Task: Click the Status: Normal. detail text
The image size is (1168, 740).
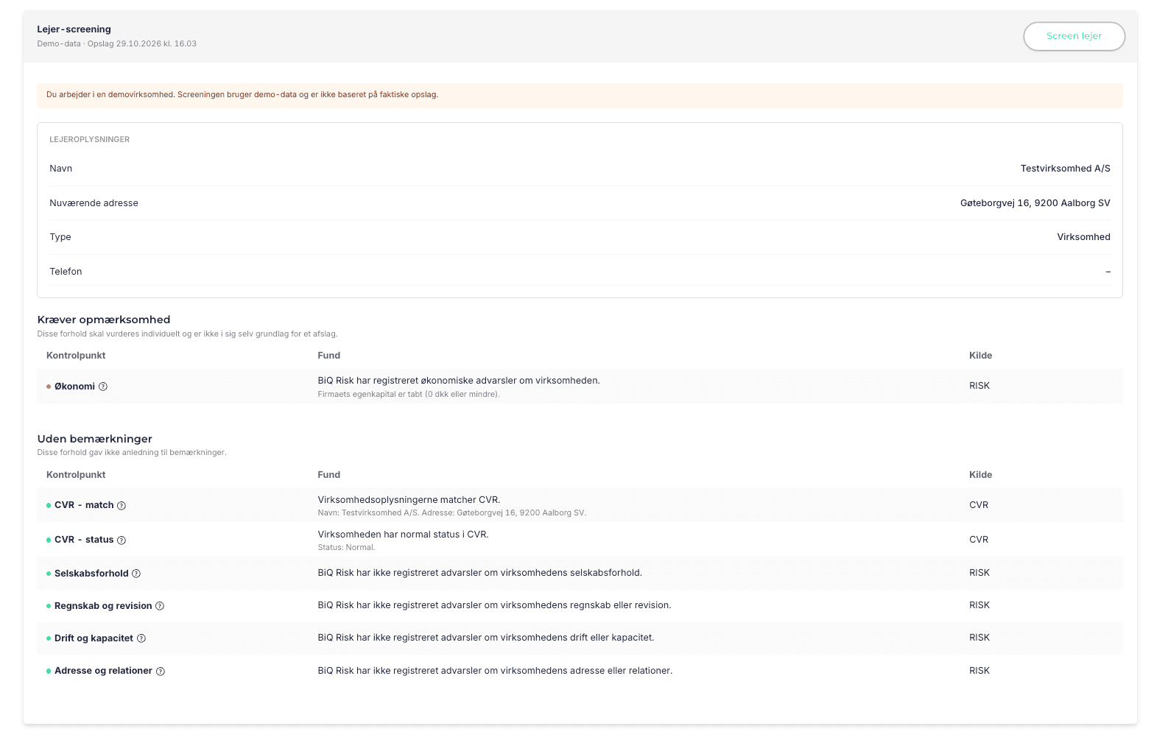Action: click(x=346, y=548)
